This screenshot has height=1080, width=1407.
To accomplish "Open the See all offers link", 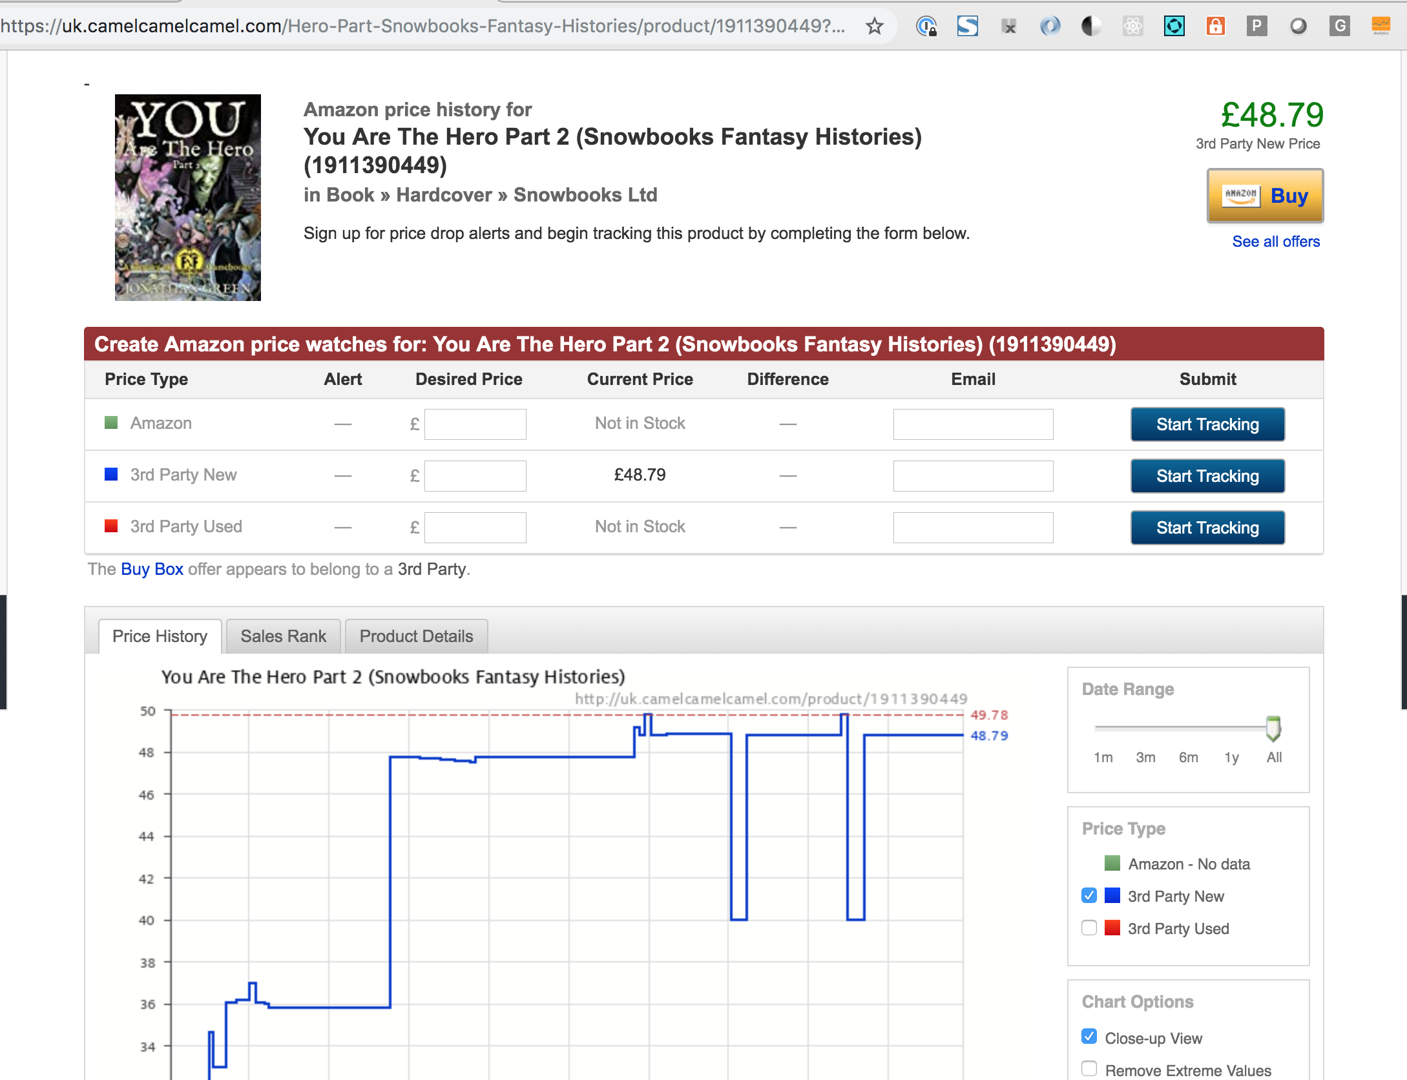I will click(1276, 242).
